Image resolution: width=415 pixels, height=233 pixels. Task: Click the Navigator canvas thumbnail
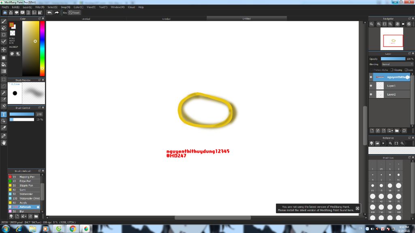click(x=392, y=39)
